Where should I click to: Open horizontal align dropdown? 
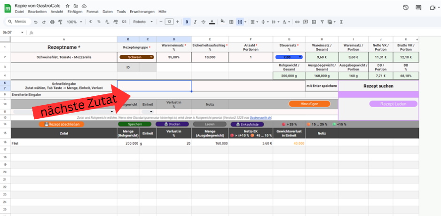click(x=254, y=22)
